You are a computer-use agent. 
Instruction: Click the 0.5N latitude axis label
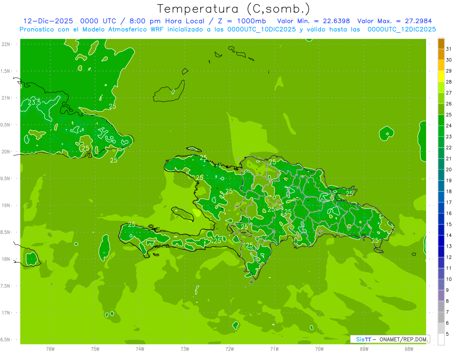tap(6, 125)
